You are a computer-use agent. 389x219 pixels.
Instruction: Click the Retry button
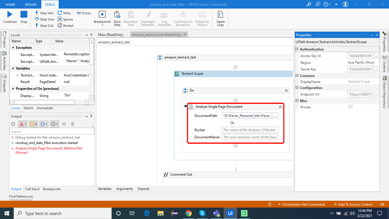coord(64,13)
